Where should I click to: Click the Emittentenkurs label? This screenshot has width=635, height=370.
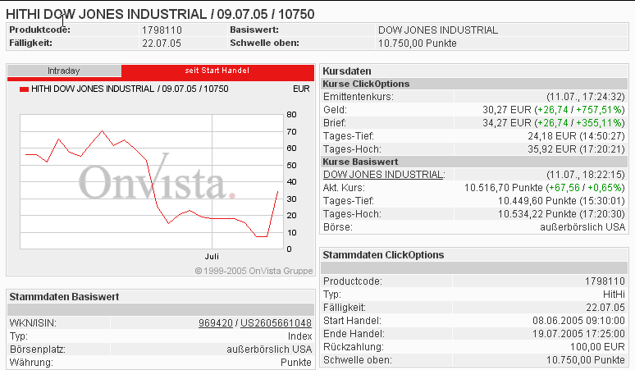click(359, 97)
